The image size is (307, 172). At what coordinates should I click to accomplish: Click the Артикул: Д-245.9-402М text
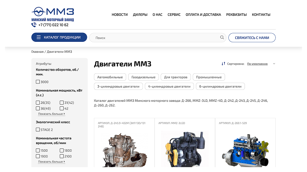[x=122, y=125]
